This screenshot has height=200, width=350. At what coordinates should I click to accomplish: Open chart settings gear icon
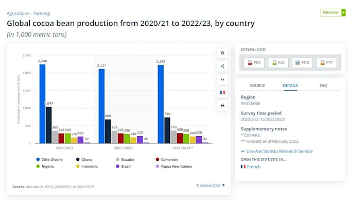[x=222, y=53]
